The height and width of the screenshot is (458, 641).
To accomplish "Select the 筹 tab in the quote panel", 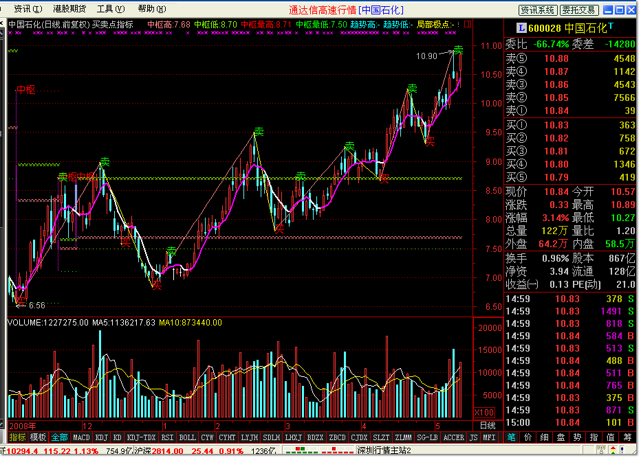I will tap(627, 437).
